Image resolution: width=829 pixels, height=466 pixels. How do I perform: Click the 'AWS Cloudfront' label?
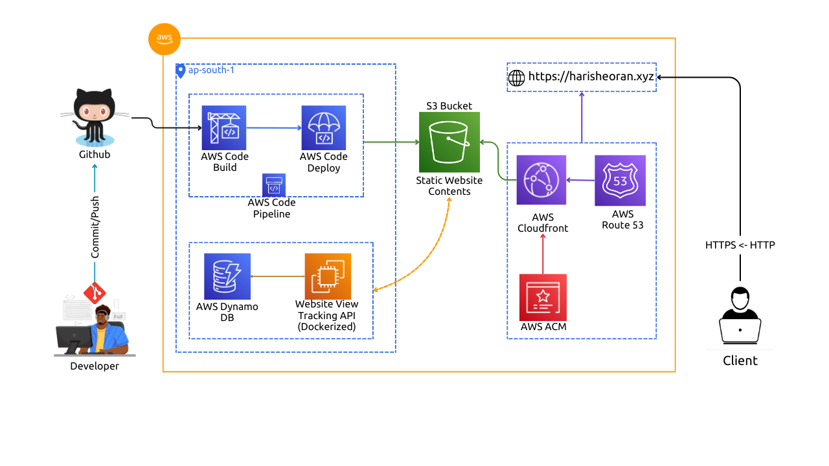click(x=543, y=223)
